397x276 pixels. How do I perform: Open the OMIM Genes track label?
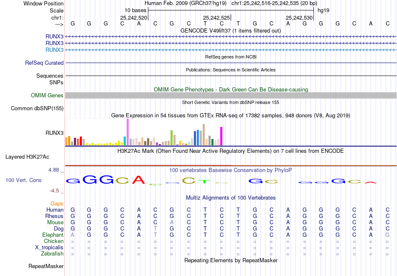47,95
